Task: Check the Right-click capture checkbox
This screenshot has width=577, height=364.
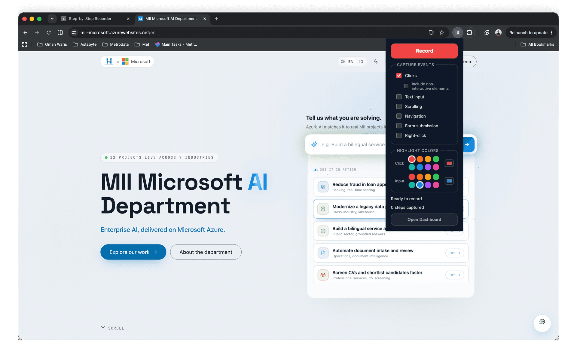Action: pos(399,135)
